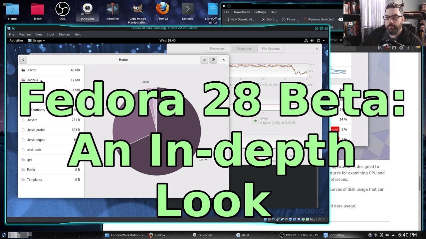Click the network icon in GNOME top bar
Screen dimensions: 426x239
tap(306, 40)
